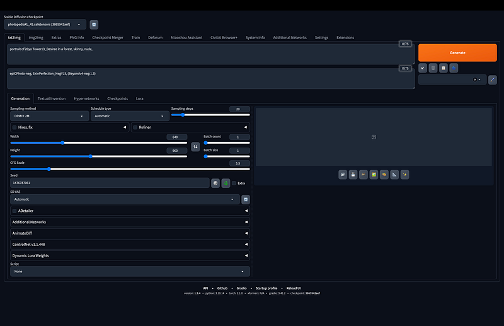
Task: Click the Reload UI link
Action: click(294, 288)
